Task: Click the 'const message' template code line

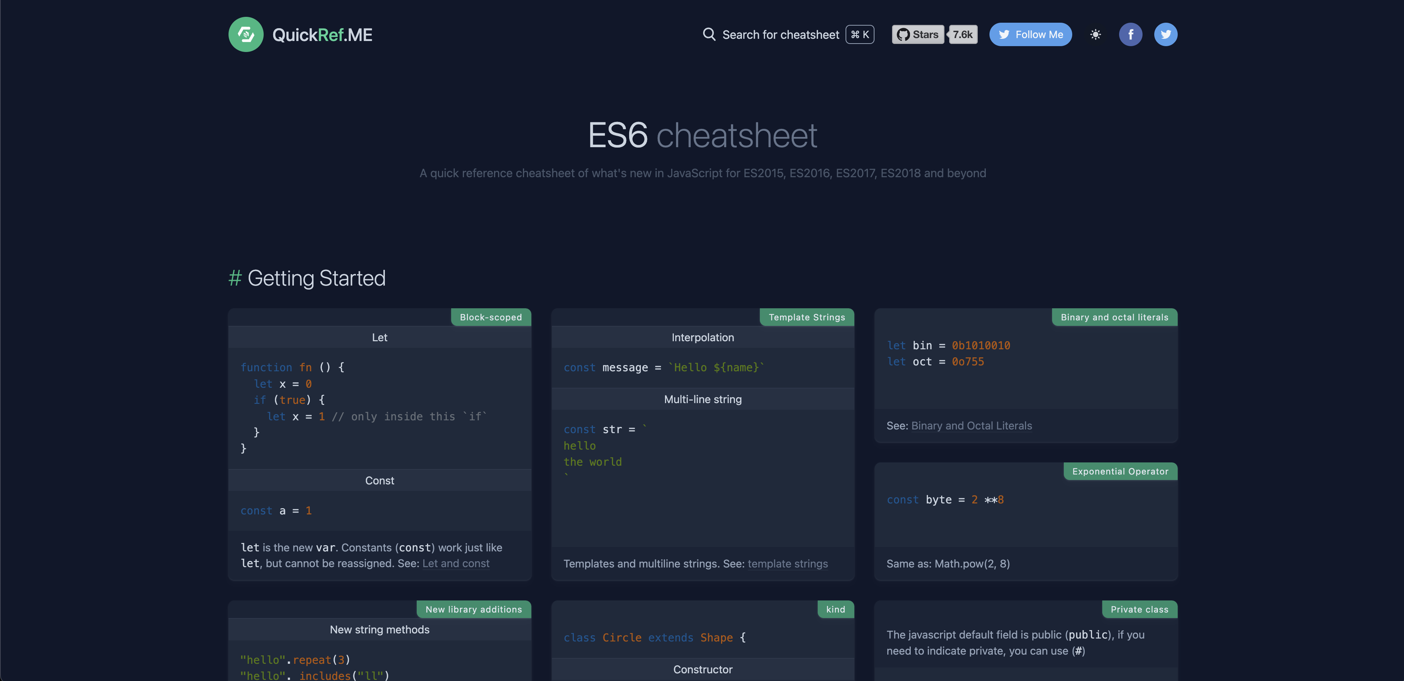Action: point(664,367)
